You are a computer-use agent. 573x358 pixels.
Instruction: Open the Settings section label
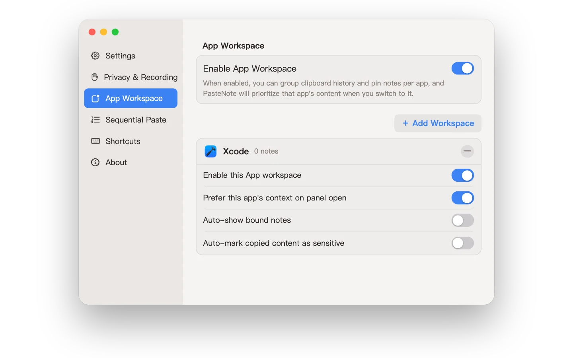click(120, 56)
